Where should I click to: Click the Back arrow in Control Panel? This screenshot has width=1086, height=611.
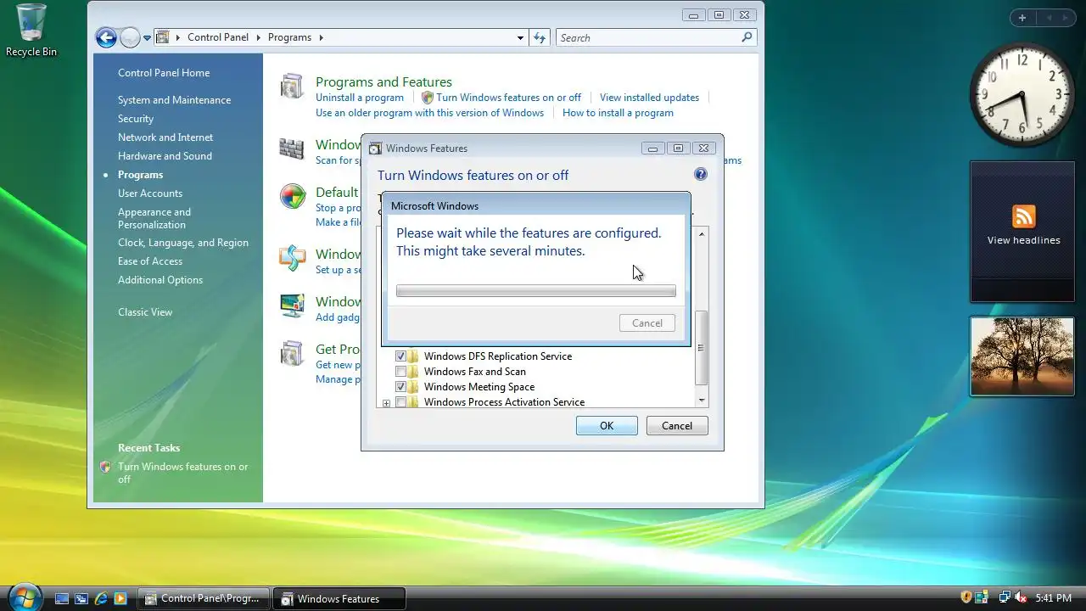[x=106, y=37]
